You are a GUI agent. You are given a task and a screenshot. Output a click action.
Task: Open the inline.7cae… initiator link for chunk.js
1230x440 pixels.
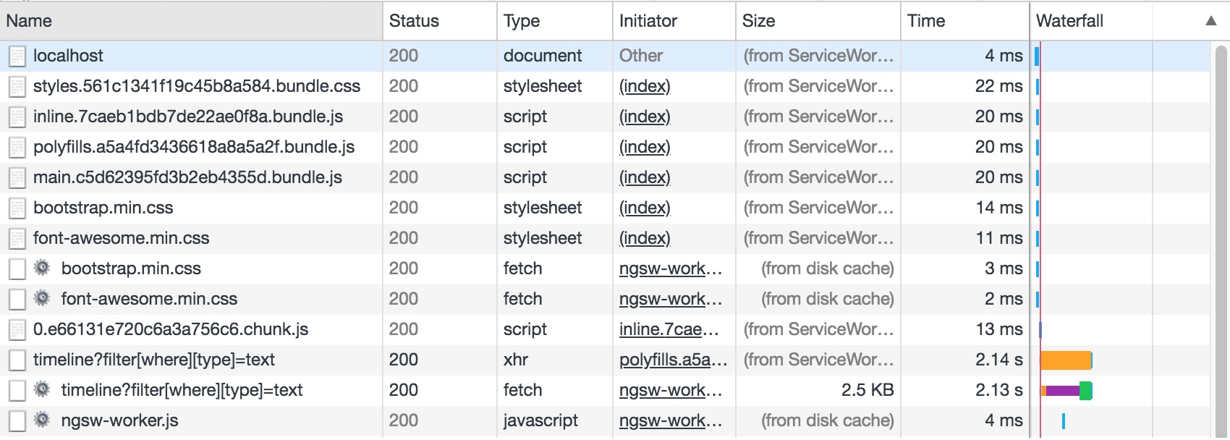(x=669, y=329)
